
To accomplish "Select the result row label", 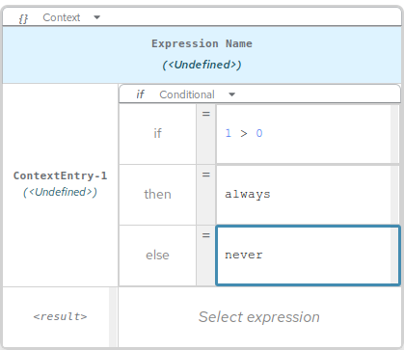I will (x=60, y=317).
